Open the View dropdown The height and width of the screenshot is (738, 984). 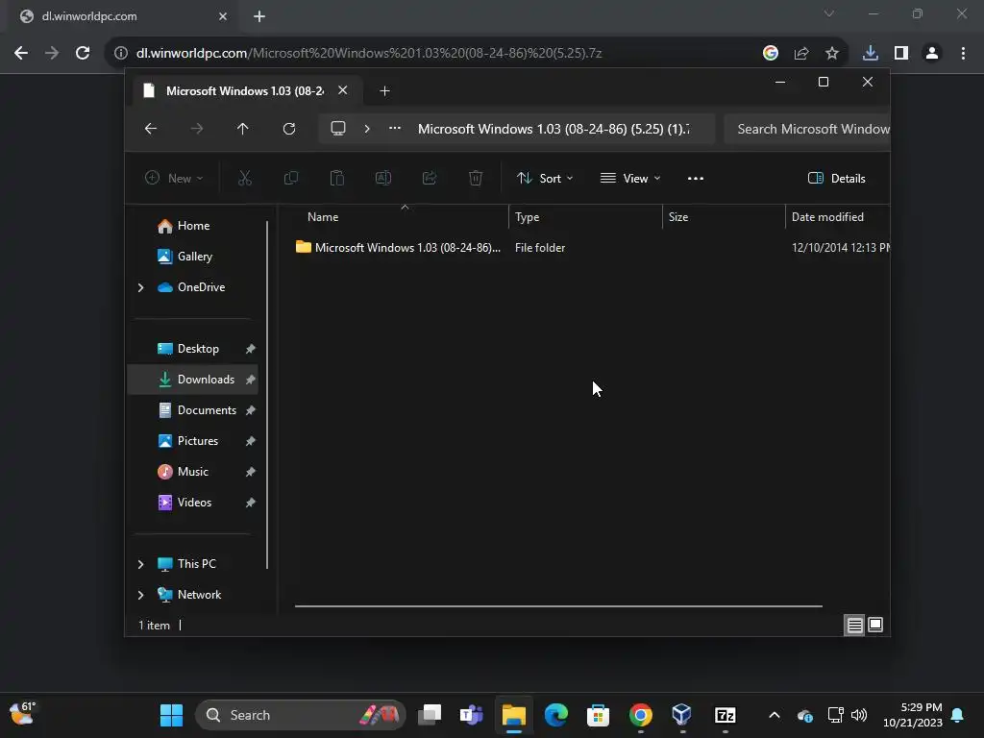coord(630,178)
